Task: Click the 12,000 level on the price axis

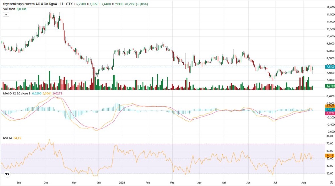Action: pos(330,7)
